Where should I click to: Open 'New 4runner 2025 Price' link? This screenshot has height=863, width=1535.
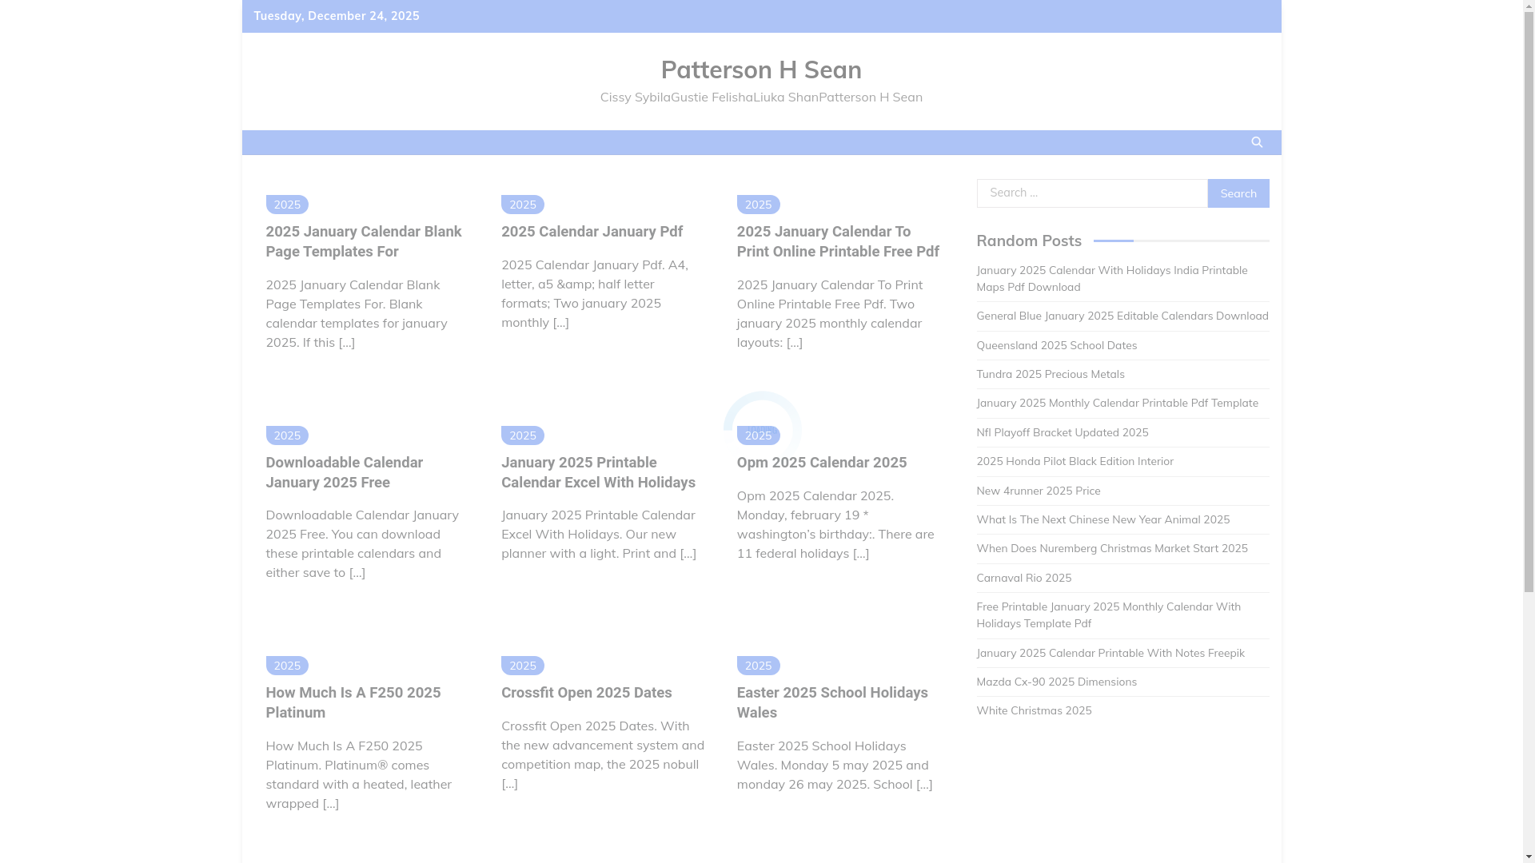(1038, 491)
